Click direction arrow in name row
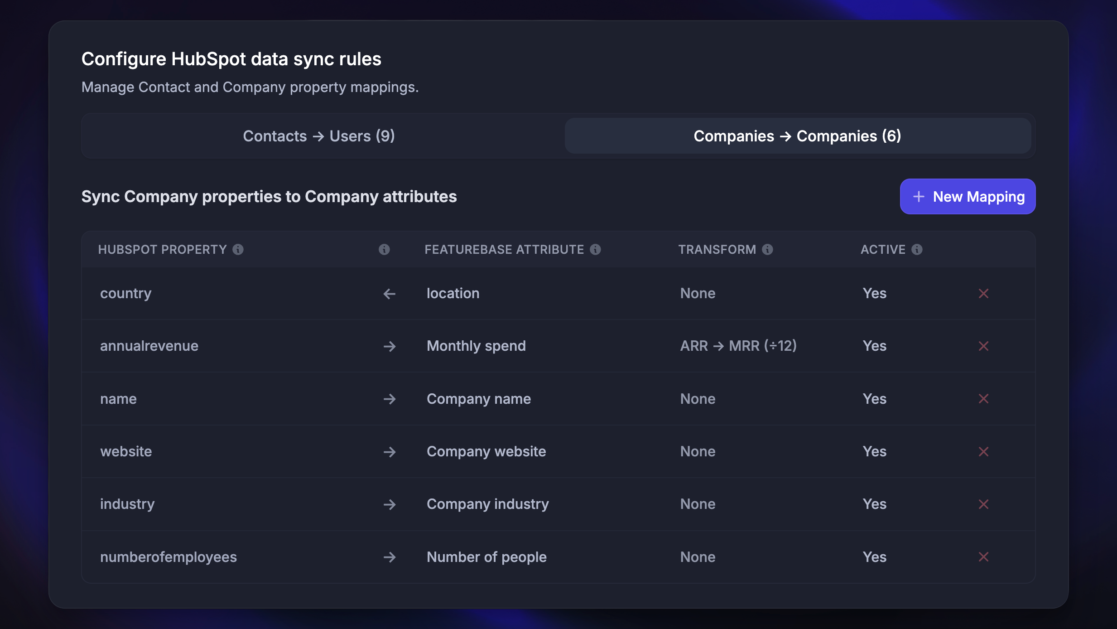Screen dimensions: 1117x629 coord(390,399)
